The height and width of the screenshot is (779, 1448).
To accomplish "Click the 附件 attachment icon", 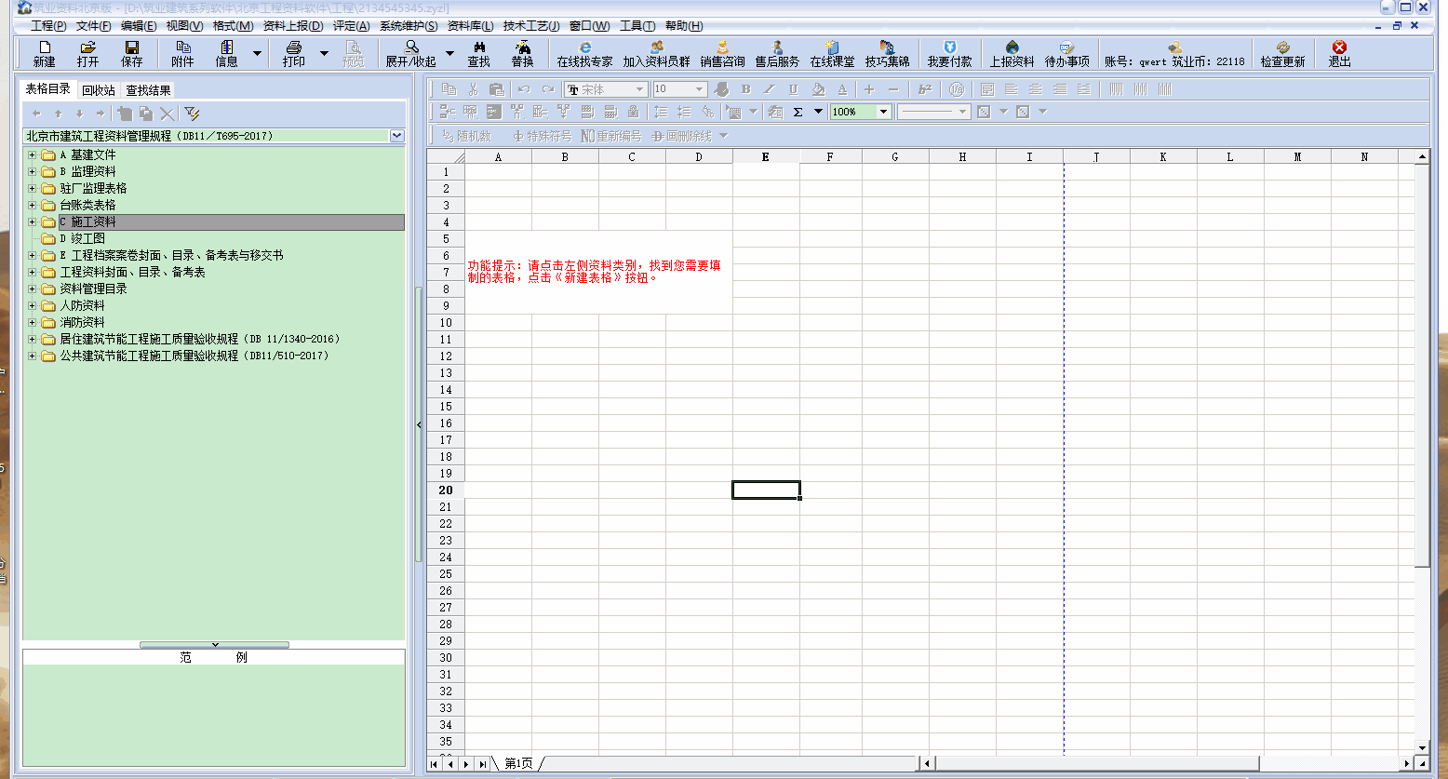I will coord(182,53).
